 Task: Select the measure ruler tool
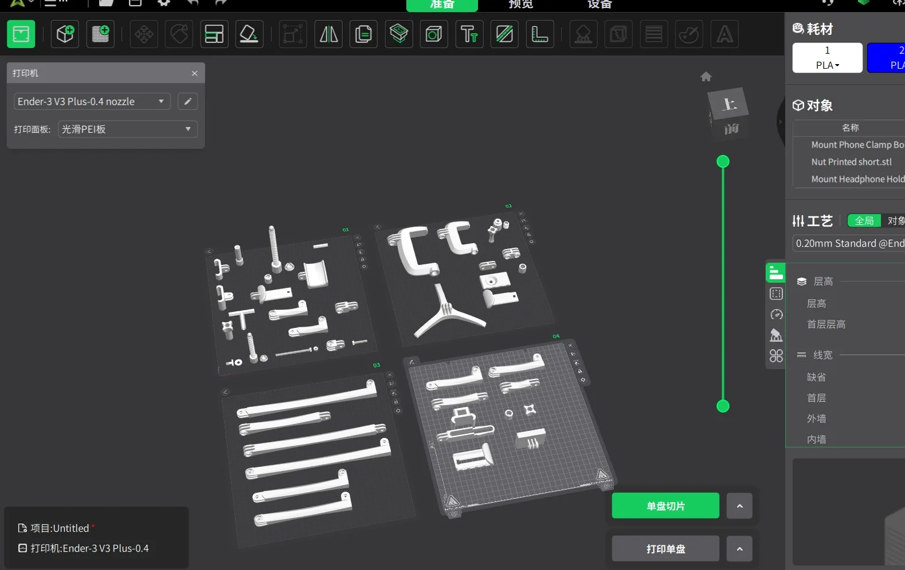tap(539, 34)
